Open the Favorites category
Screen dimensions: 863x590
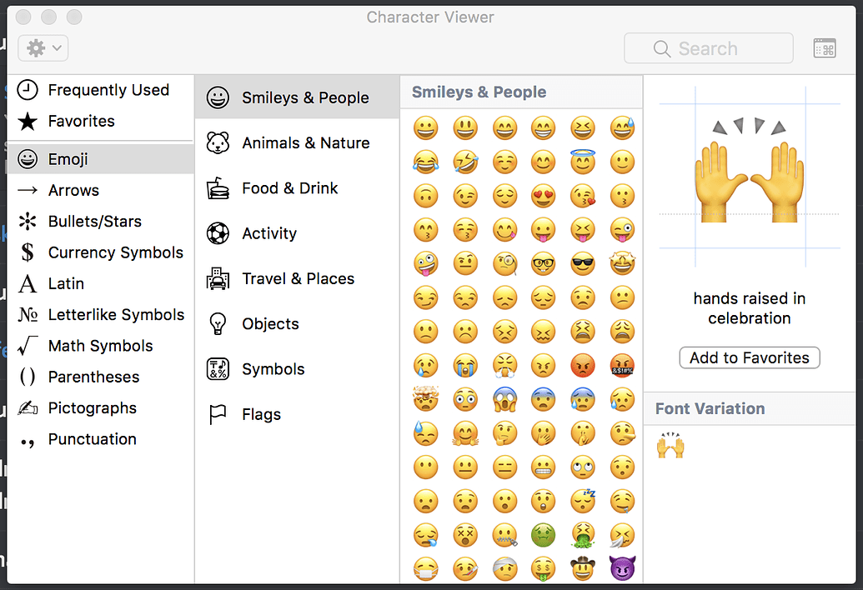pos(81,122)
